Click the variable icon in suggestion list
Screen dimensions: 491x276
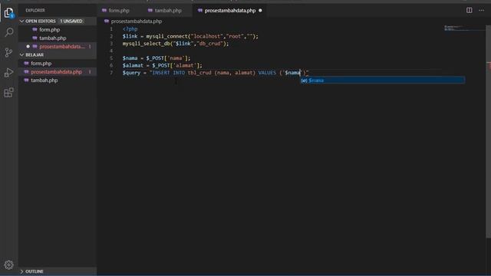304,80
